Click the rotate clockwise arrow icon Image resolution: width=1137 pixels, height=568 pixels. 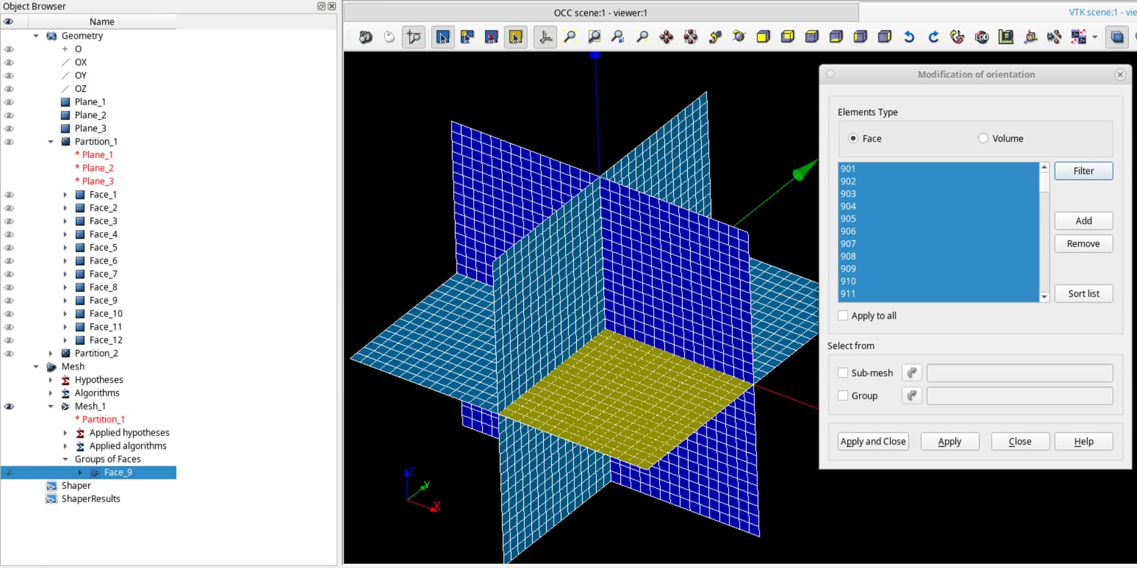pyautogui.click(x=933, y=37)
